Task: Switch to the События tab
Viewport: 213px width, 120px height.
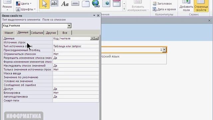Action: 37,33
